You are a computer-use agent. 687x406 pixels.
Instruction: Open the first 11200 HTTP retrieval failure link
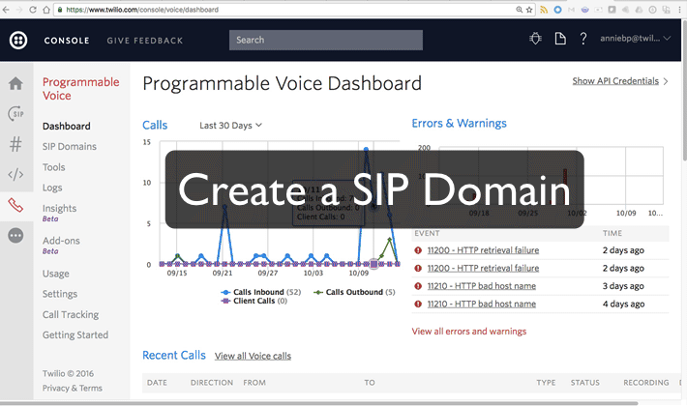483,250
